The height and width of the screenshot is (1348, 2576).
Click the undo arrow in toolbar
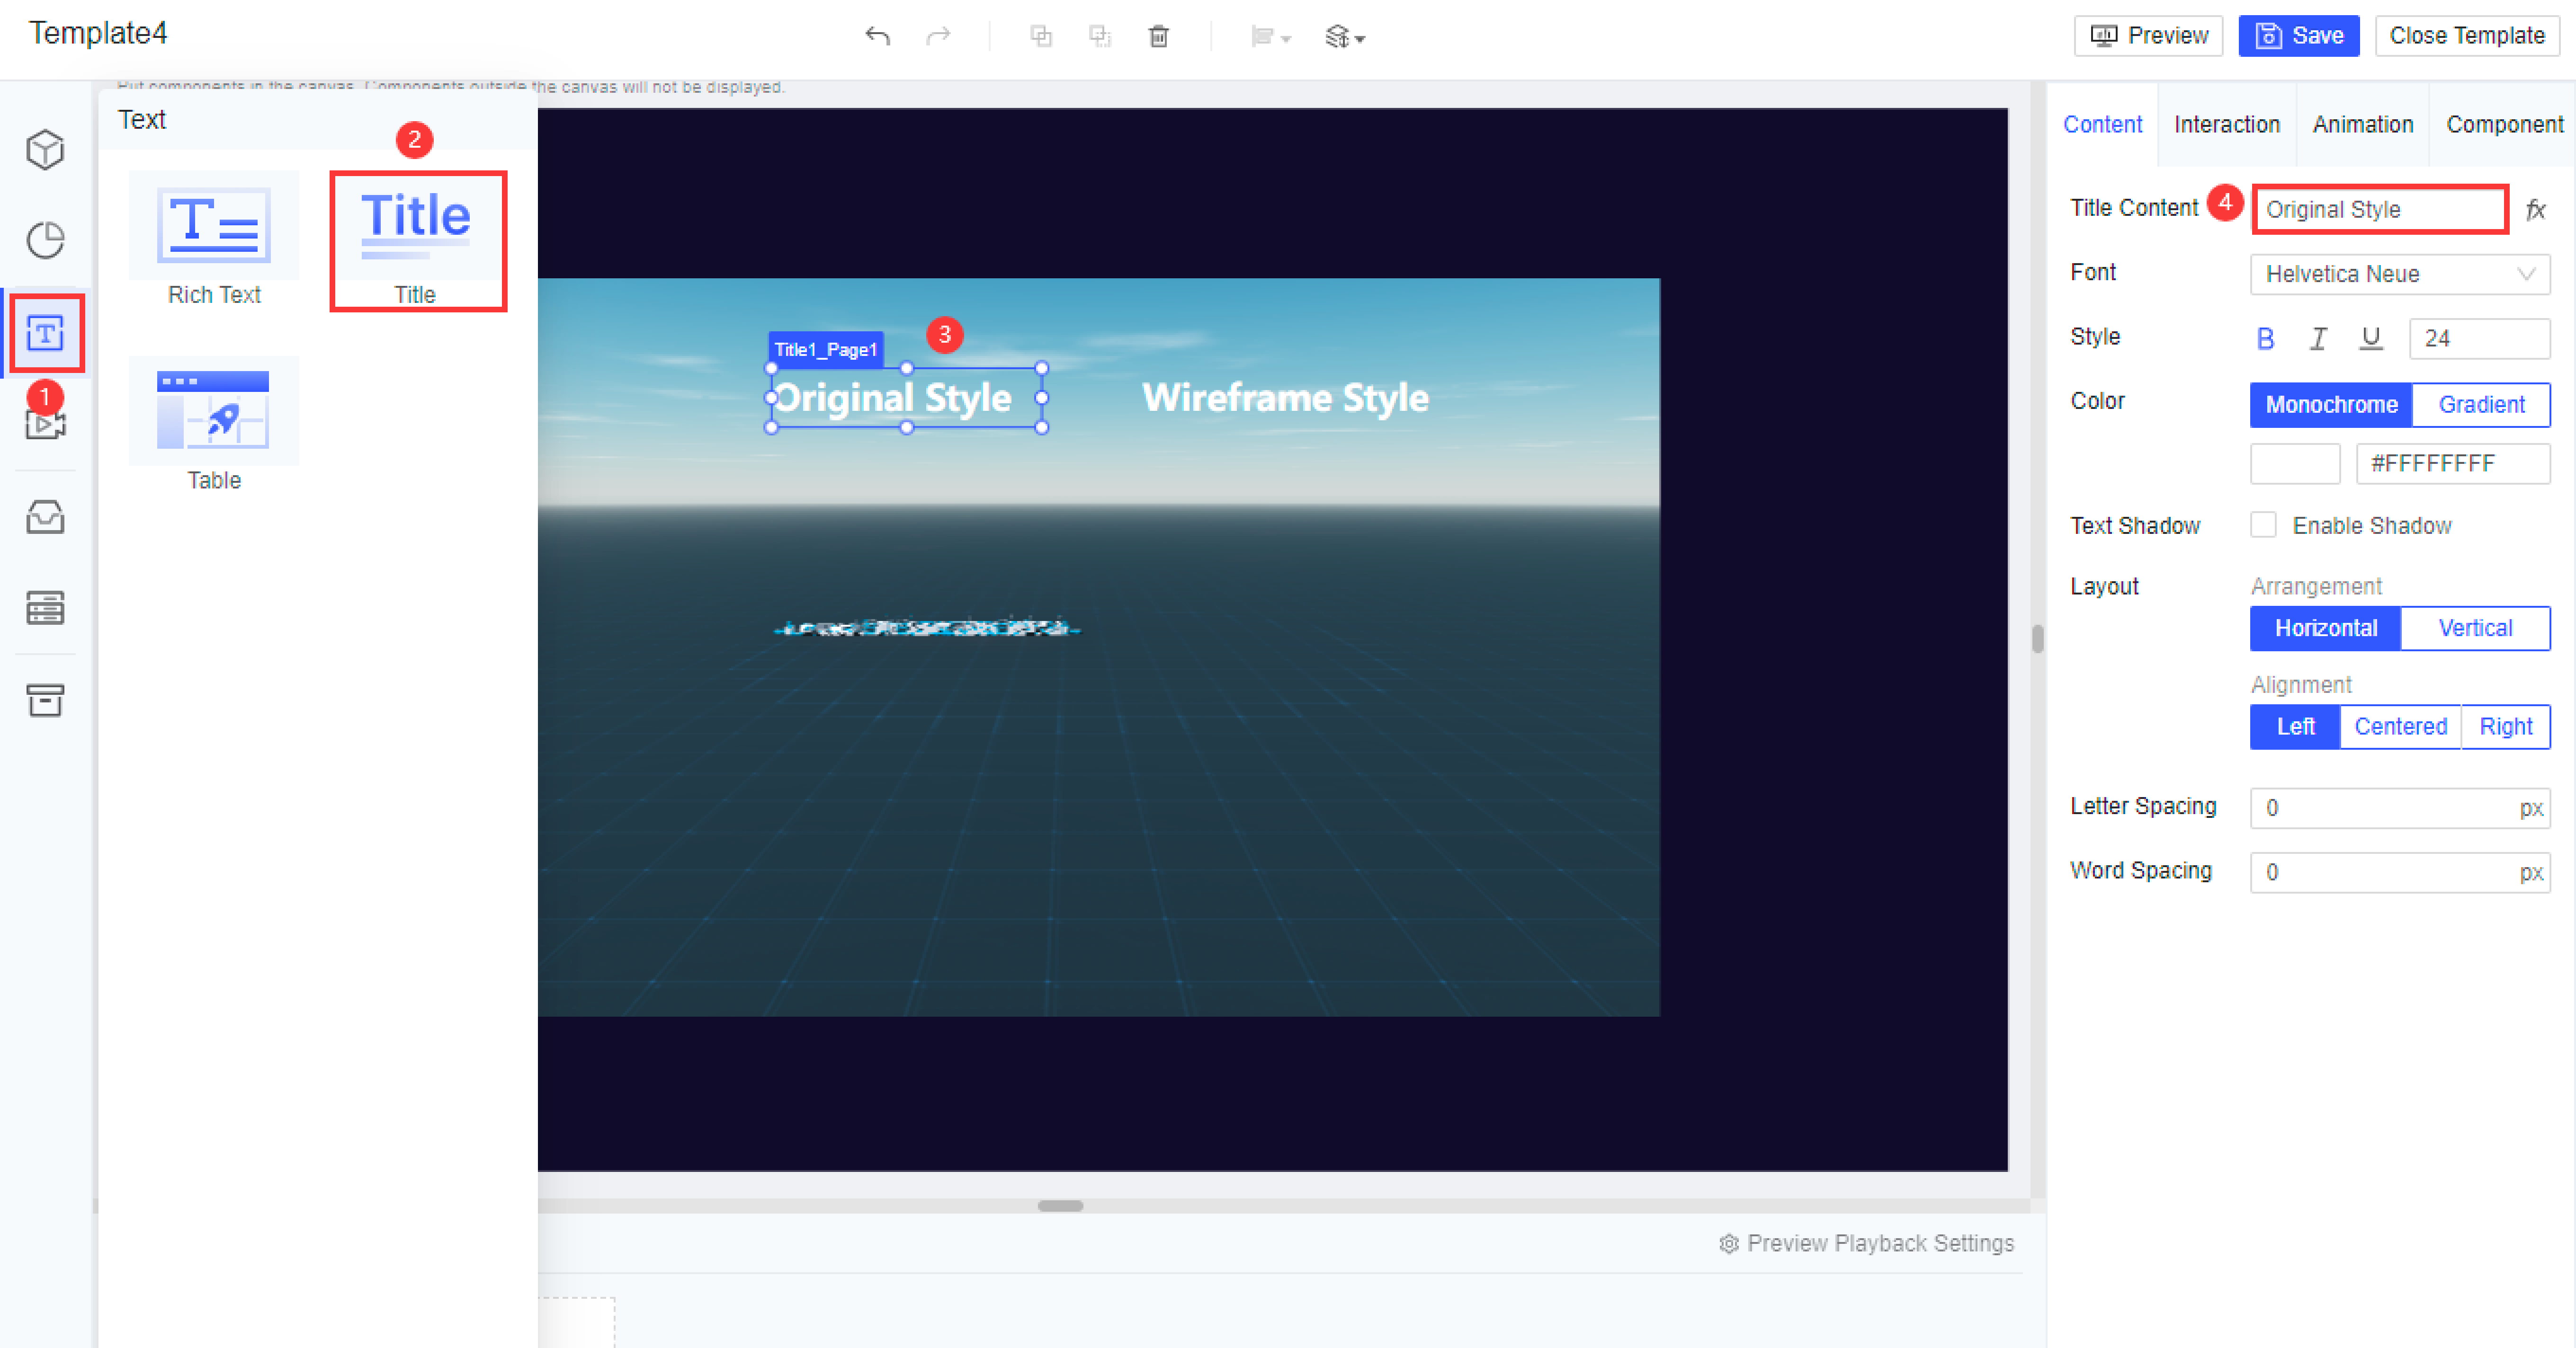[877, 37]
